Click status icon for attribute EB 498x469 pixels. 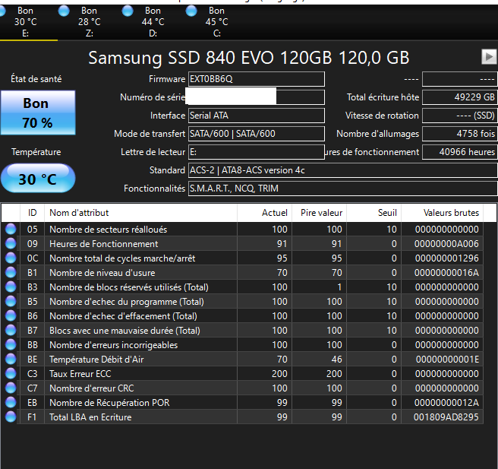[11, 402]
